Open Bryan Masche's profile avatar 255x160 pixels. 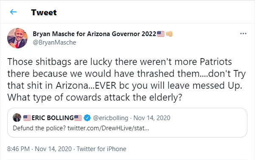pyautogui.click(x=17, y=38)
